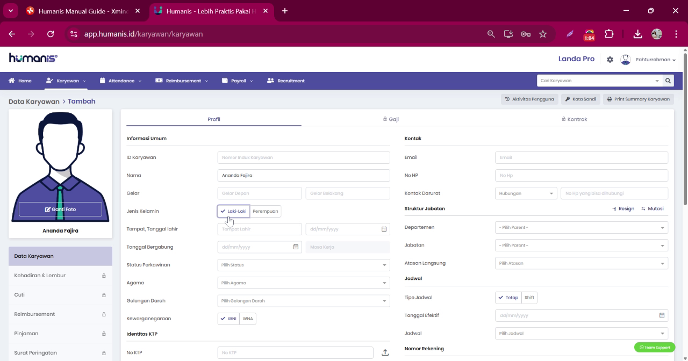
Task: Click the Data Karyawan breadcrumb link
Action: click(34, 102)
